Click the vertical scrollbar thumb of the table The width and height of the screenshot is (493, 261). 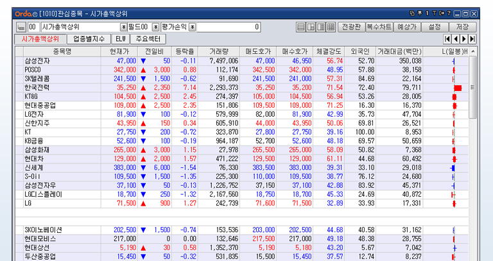[x=472, y=87]
